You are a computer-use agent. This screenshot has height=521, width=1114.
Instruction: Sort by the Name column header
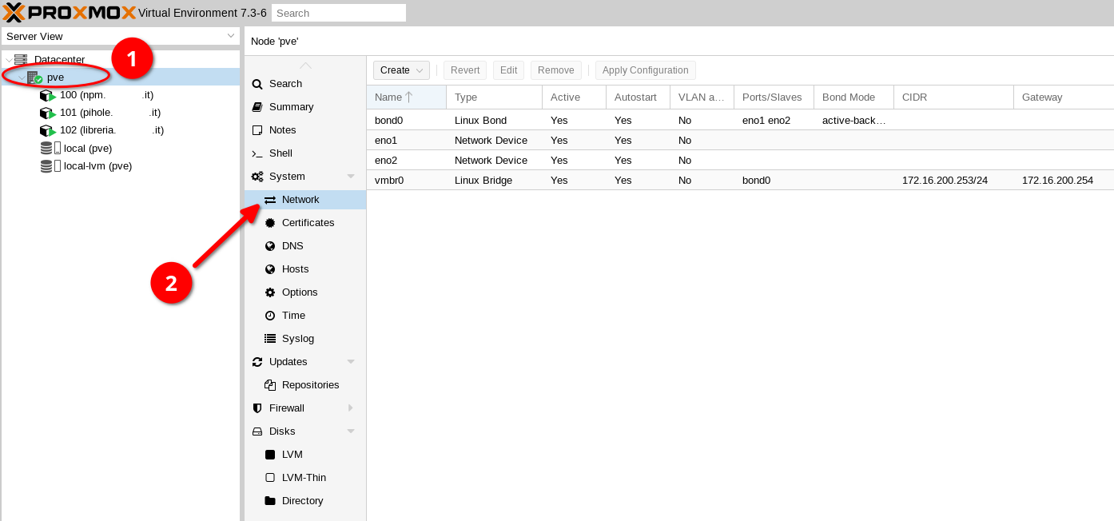(x=406, y=97)
